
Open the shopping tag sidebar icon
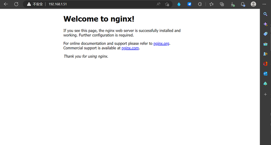tap(265, 34)
